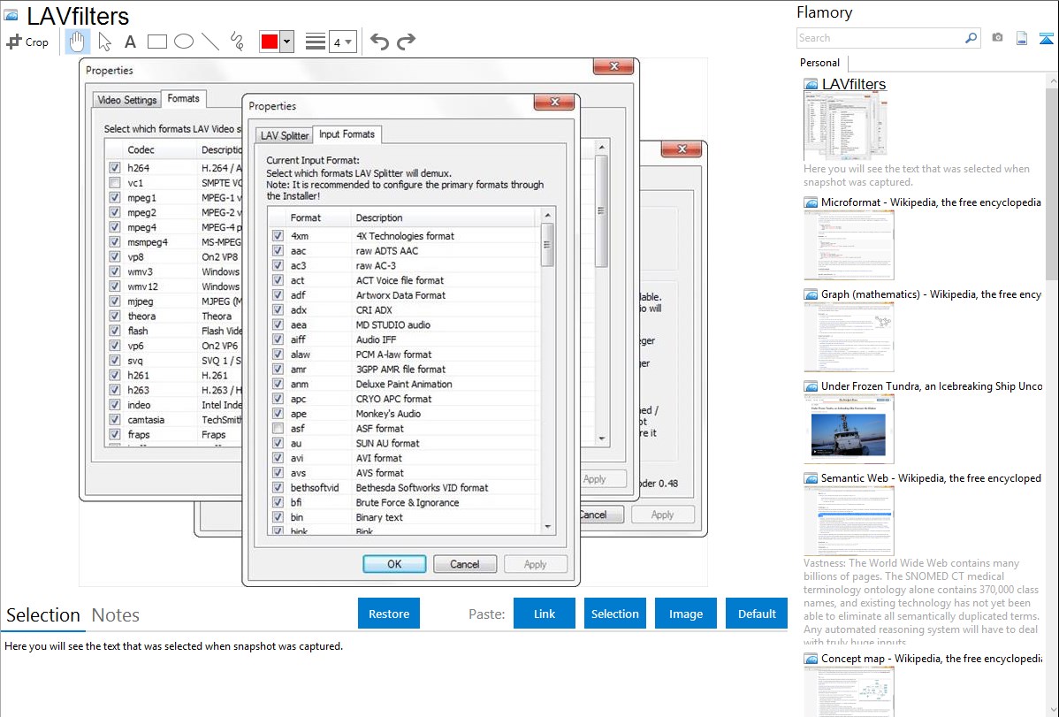This screenshot has width=1059, height=717.
Task: Open the line thickness dropdown
Action: (x=342, y=42)
